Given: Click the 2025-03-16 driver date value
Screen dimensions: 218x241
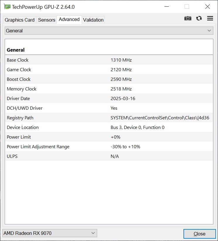Looking at the screenshot, I should [123, 99].
